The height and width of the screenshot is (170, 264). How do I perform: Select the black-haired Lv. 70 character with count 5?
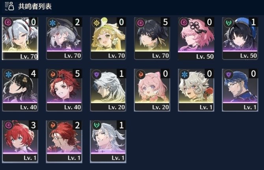152,39
